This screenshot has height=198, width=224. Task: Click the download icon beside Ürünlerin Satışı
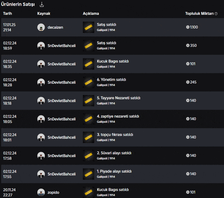pos(42,4)
